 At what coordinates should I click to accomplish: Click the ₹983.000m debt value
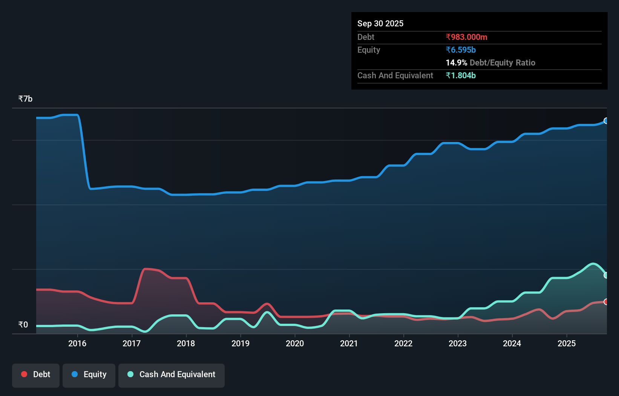[x=466, y=37]
